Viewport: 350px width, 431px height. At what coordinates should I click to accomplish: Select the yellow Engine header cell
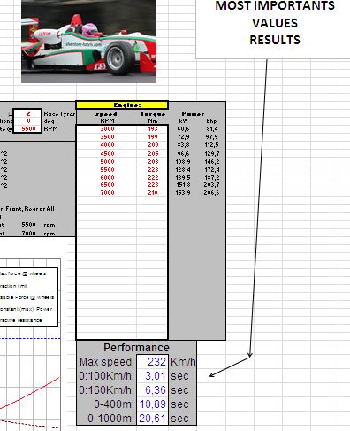(122, 105)
